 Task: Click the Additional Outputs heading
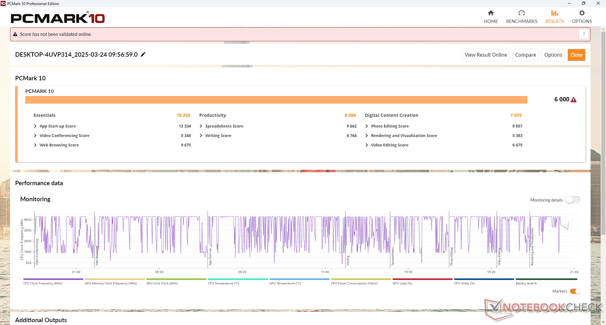(41, 320)
